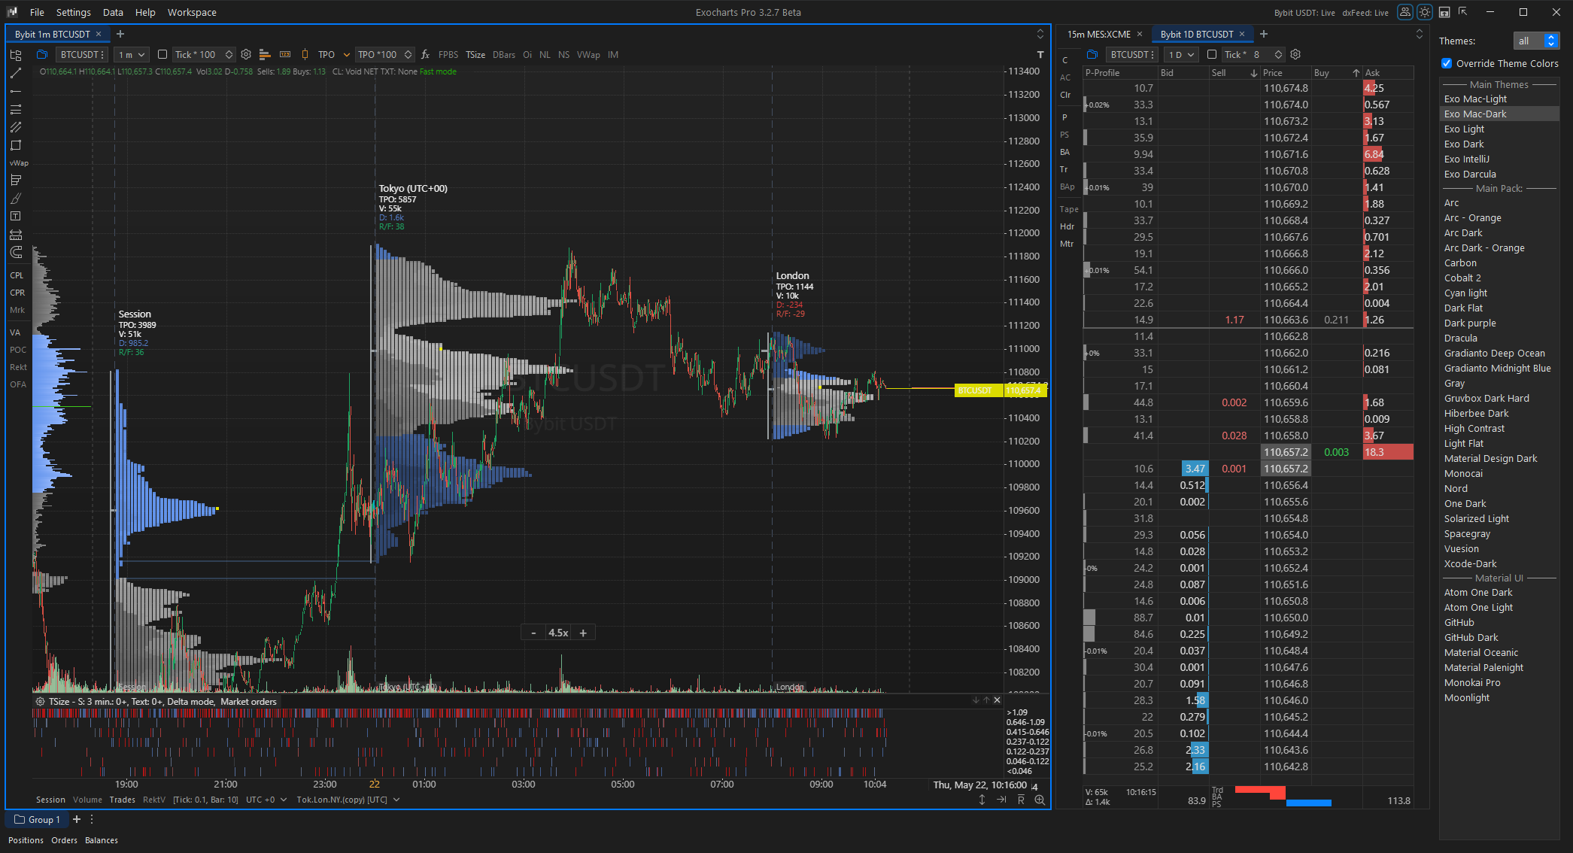Open folder icon in right DOM toolbar
The width and height of the screenshot is (1573, 853).
(1092, 54)
